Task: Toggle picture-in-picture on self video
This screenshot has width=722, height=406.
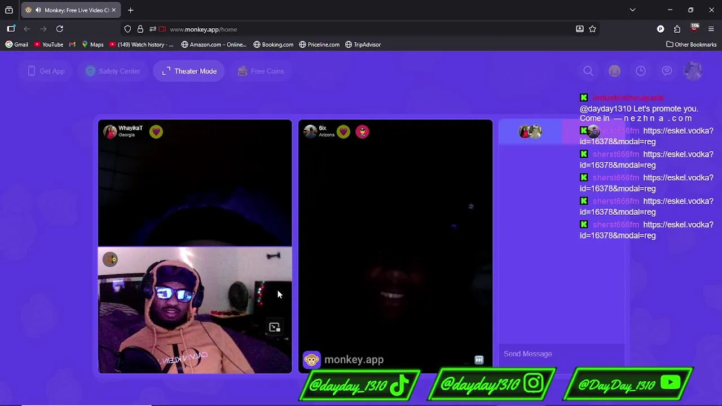Action: pyautogui.click(x=275, y=327)
